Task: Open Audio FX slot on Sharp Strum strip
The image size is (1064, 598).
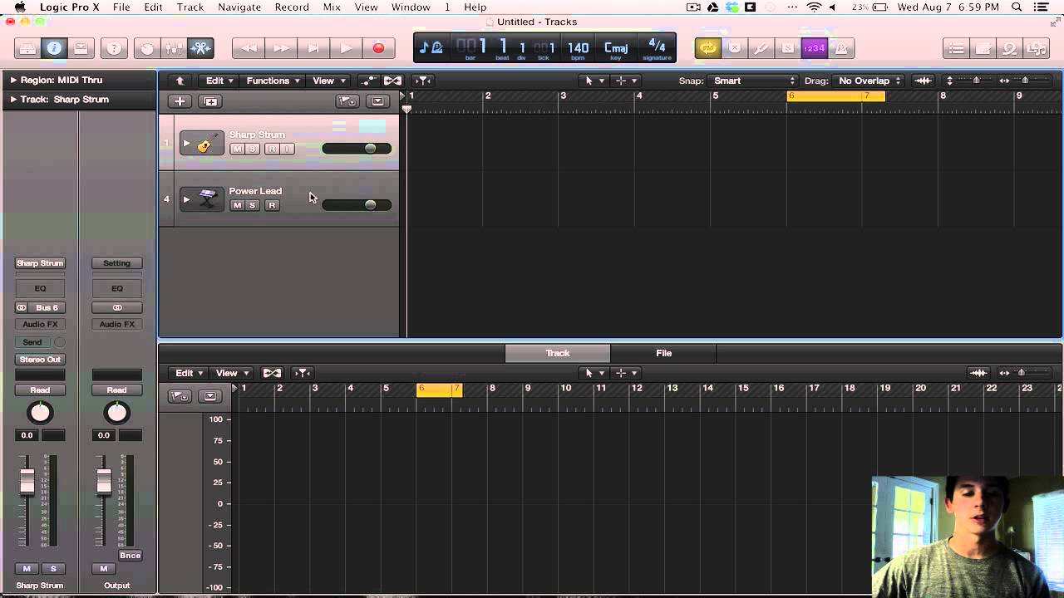Action: 40,325
